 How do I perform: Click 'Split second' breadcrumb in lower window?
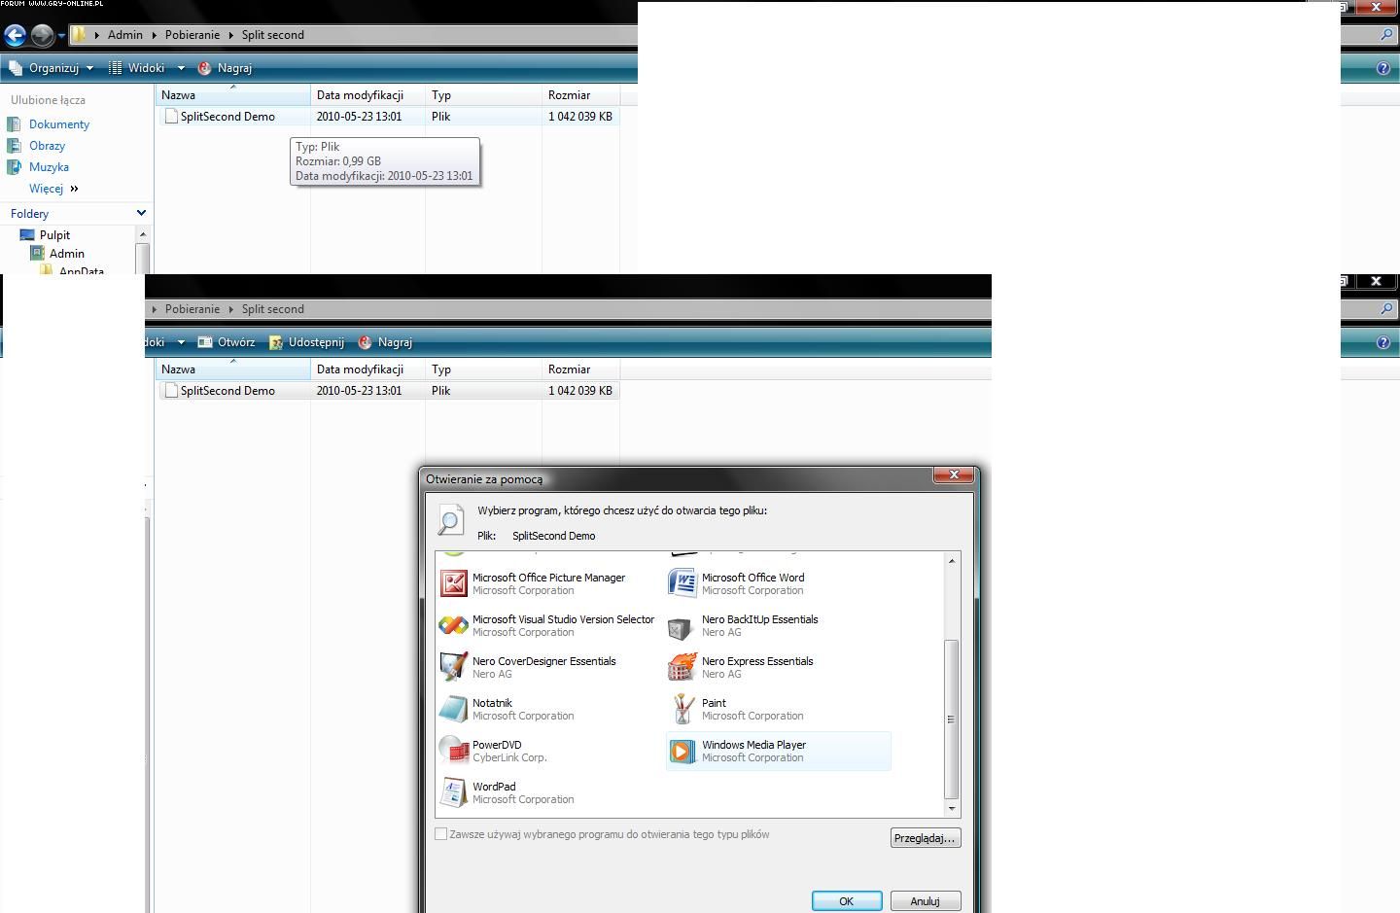pyautogui.click(x=273, y=309)
